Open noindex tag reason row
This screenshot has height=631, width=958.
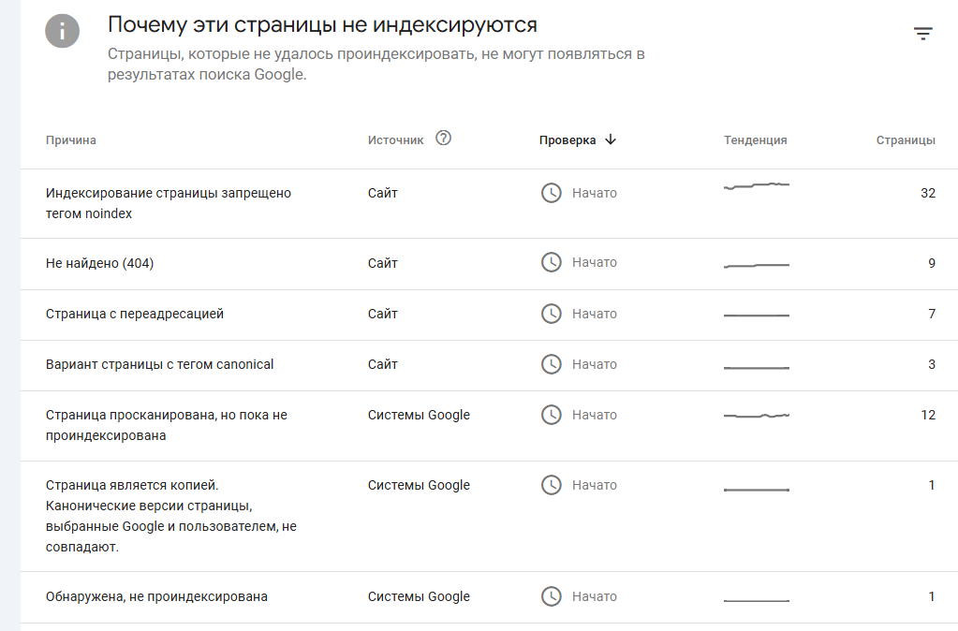coord(490,203)
